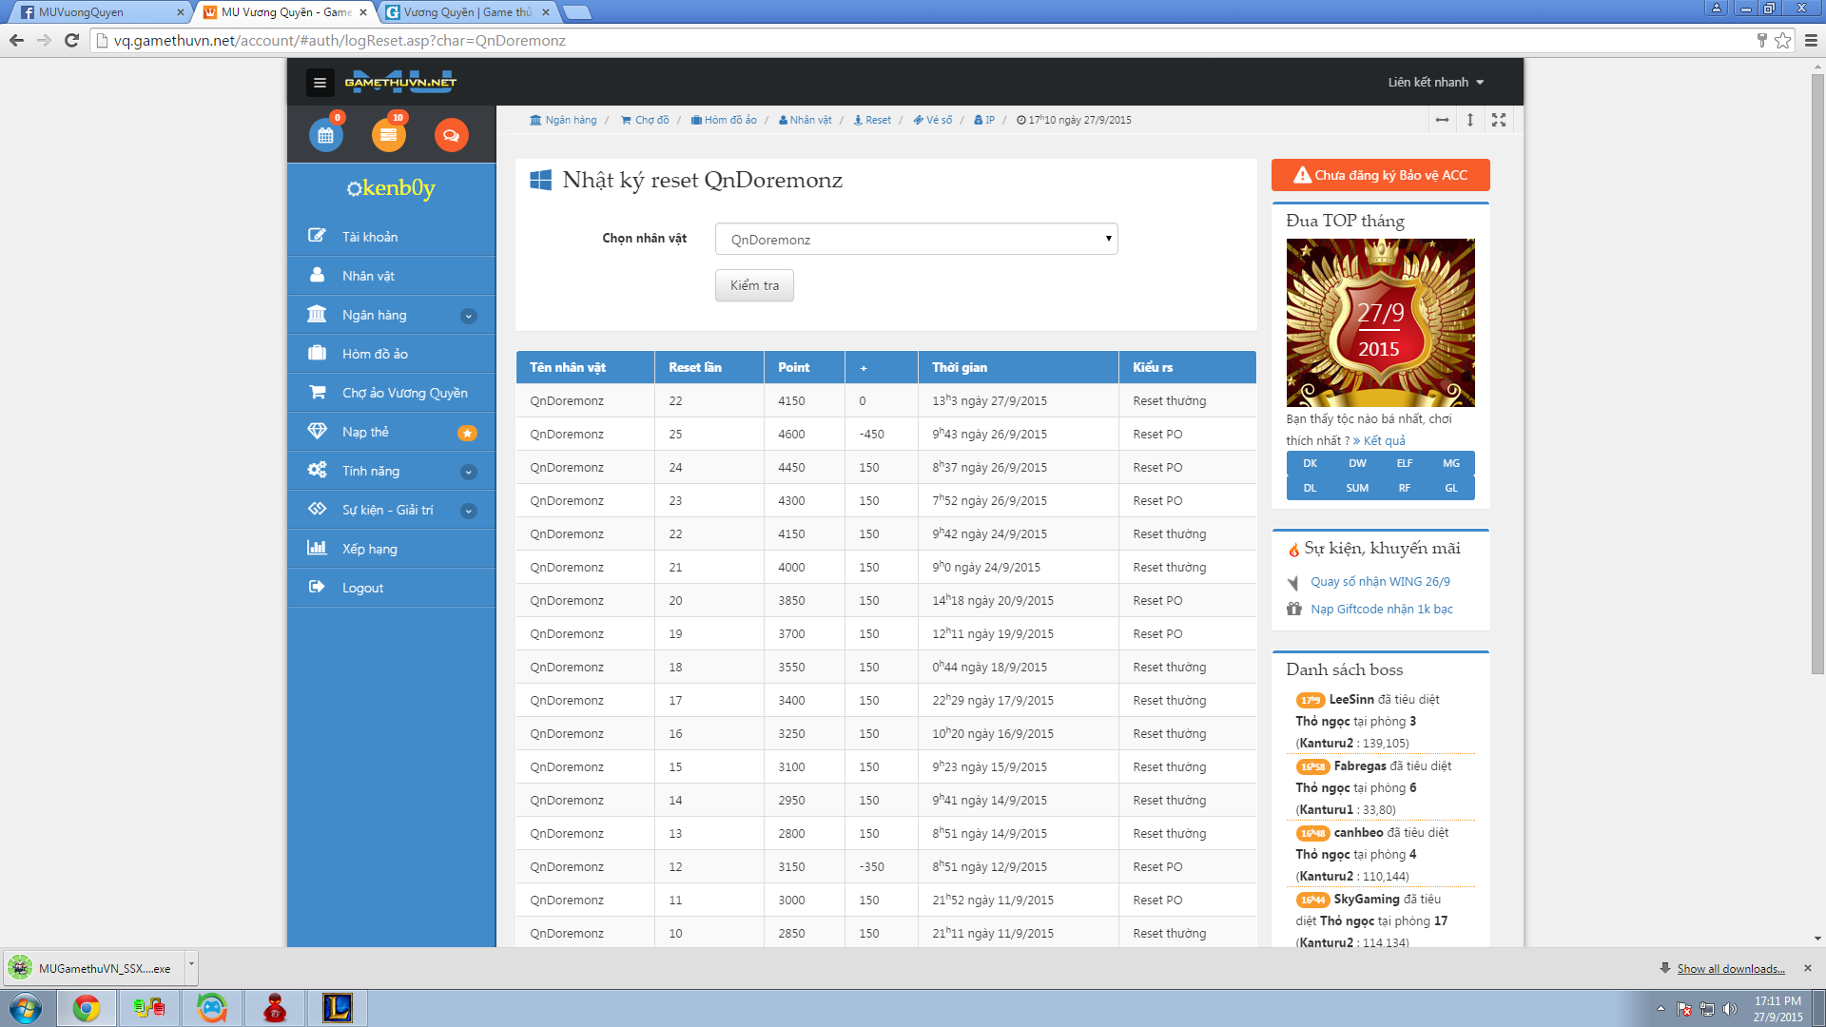The width and height of the screenshot is (1826, 1027).
Task: Click the Đua TOP tháng banner image
Action: pyautogui.click(x=1380, y=322)
